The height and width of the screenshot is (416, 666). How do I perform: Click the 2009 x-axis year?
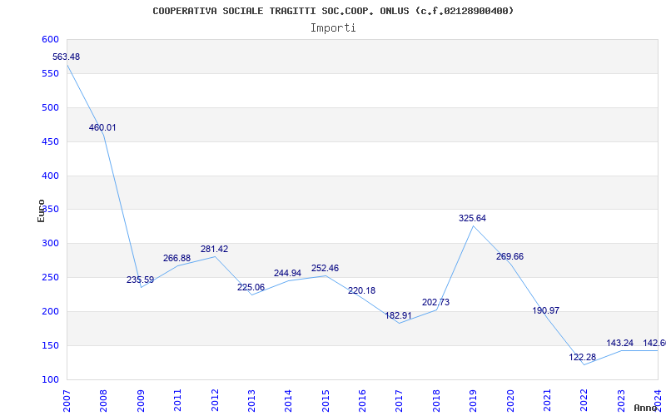pos(141,401)
